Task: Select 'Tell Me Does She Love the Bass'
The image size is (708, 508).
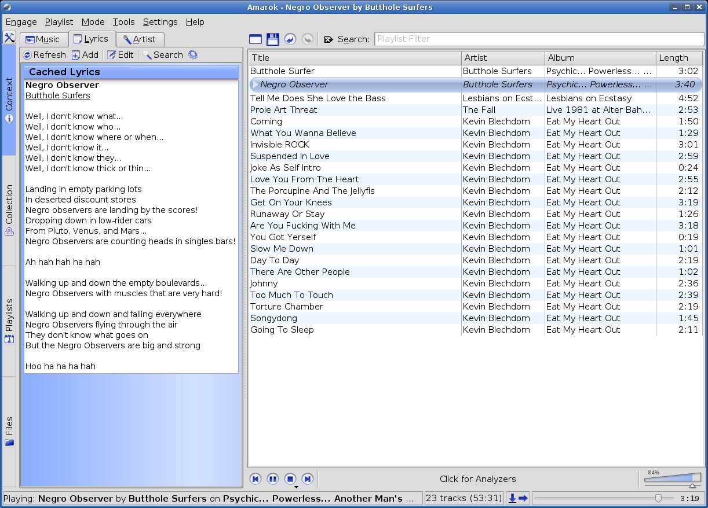Action: click(x=475, y=98)
